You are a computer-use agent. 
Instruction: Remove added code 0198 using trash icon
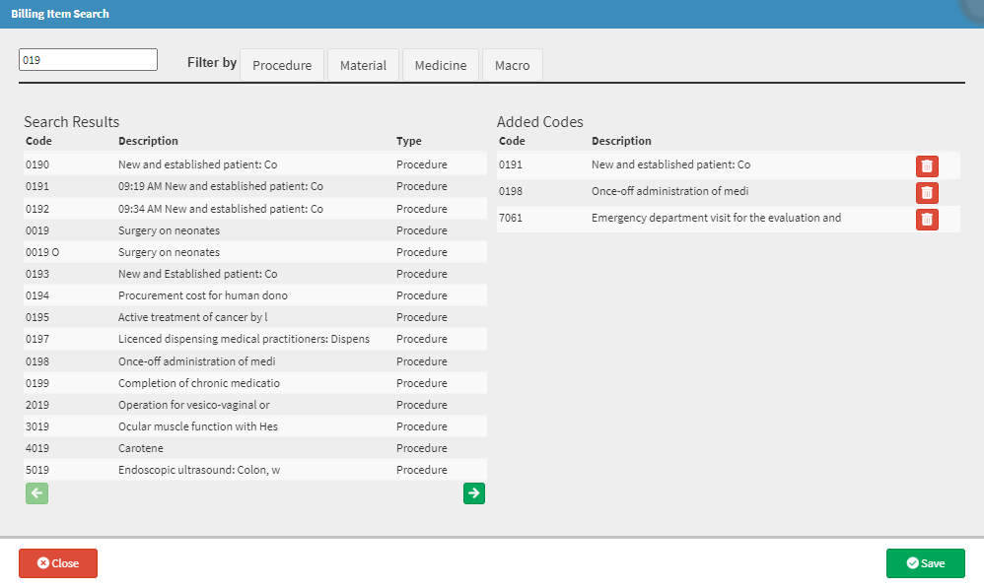click(x=927, y=192)
